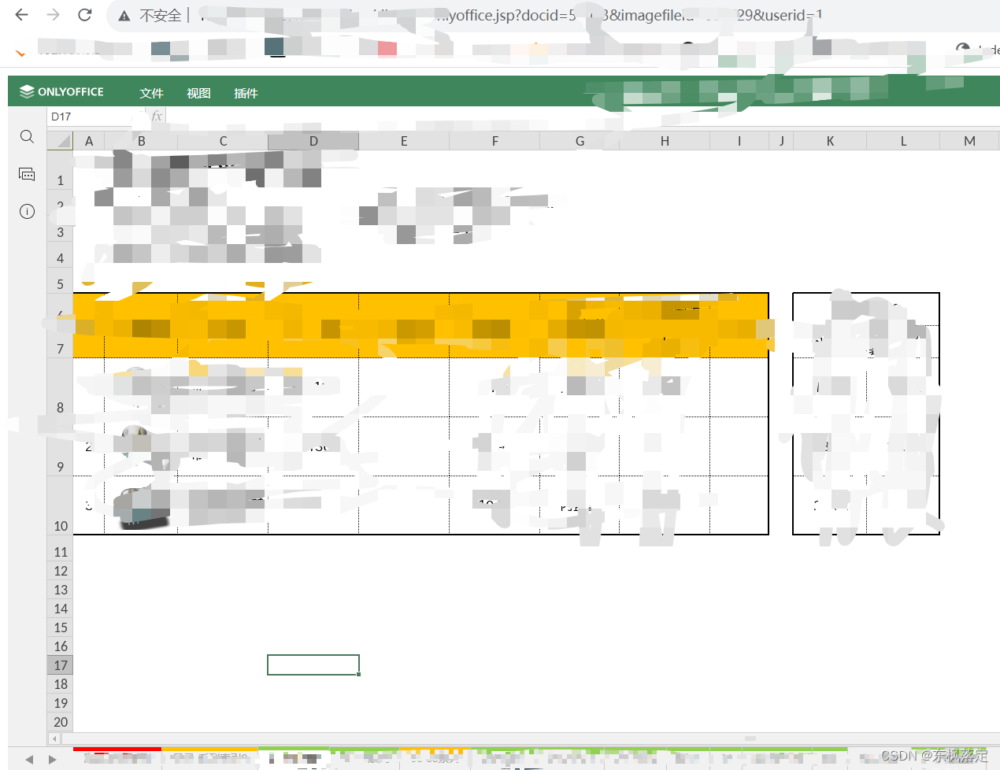Click the previous sheet navigation arrow
This screenshot has width=1000, height=770.
coord(30,760)
